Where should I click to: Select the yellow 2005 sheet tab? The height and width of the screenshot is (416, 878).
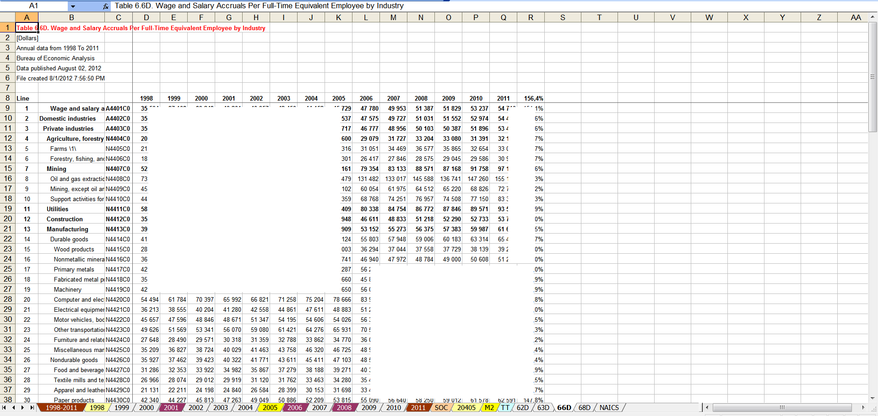point(270,407)
